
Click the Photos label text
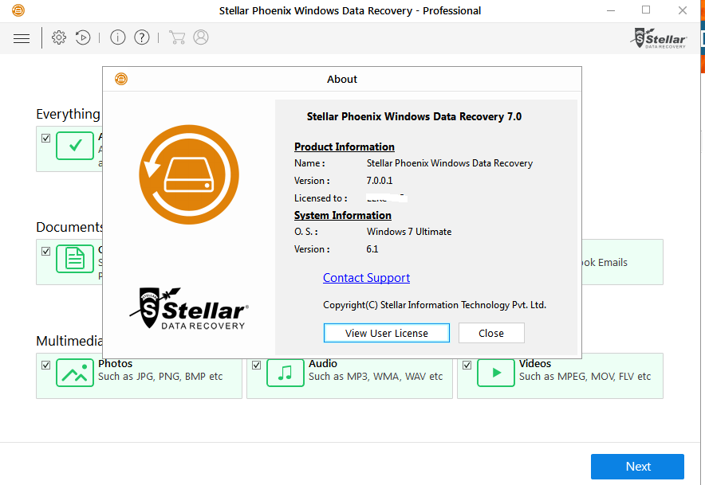[x=116, y=364]
